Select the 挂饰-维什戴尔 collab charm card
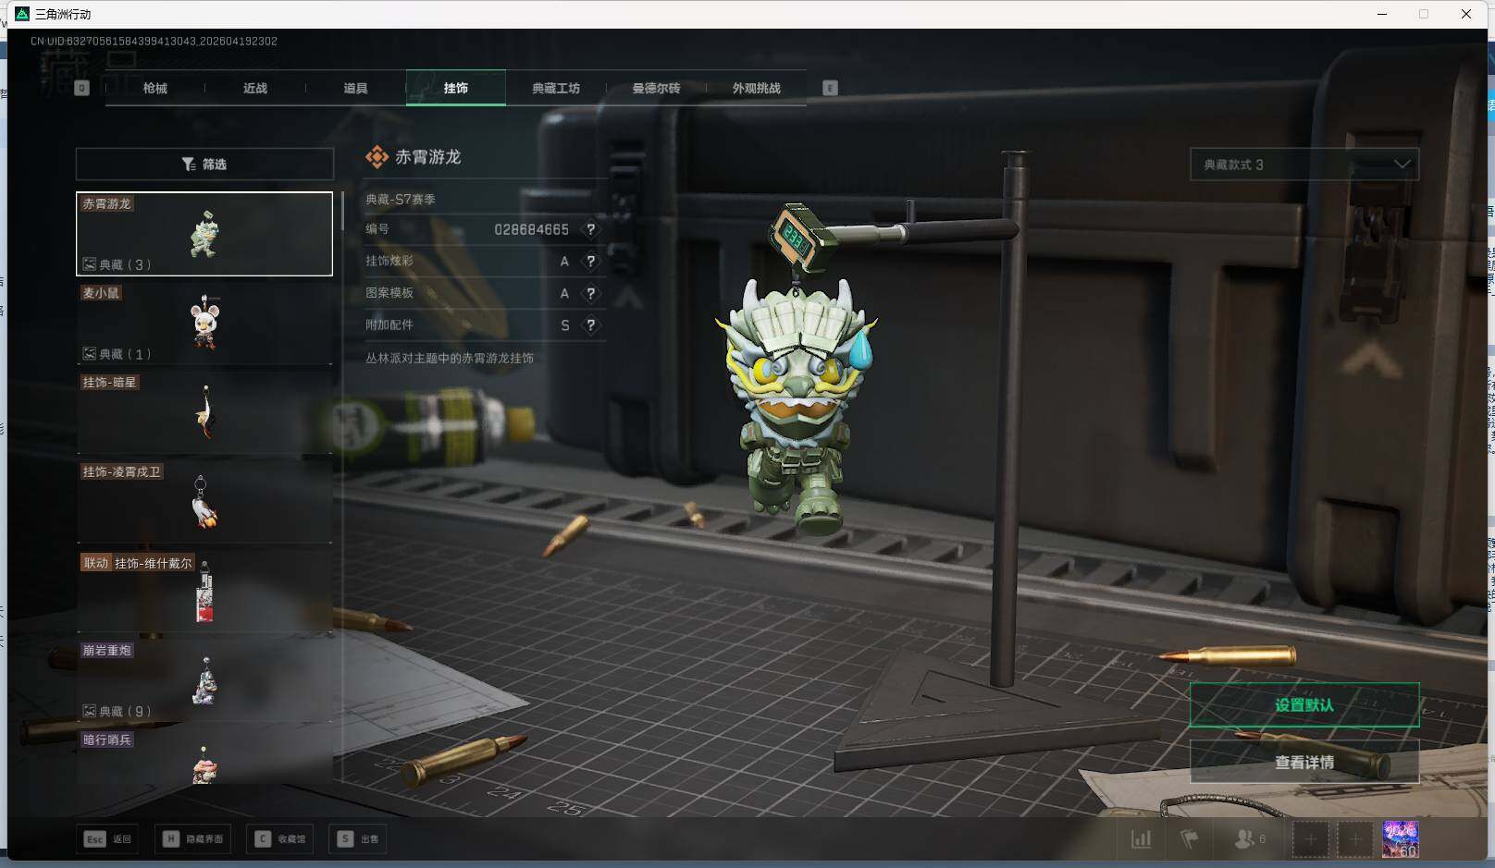The width and height of the screenshot is (1495, 868). (204, 592)
